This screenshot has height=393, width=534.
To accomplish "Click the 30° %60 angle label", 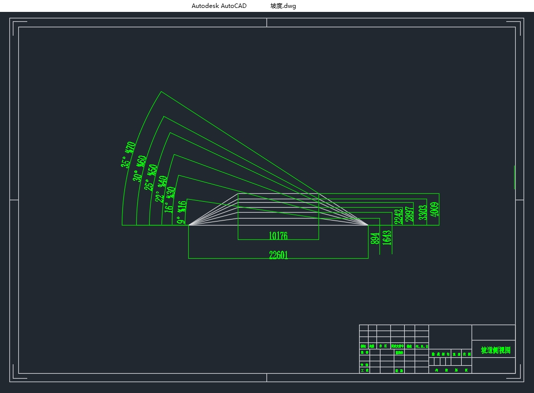I will point(139,168).
